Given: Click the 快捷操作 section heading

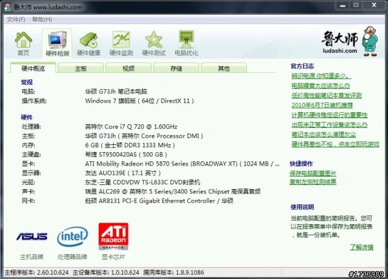Looking at the screenshot, I should pyautogui.click(x=301, y=164).
